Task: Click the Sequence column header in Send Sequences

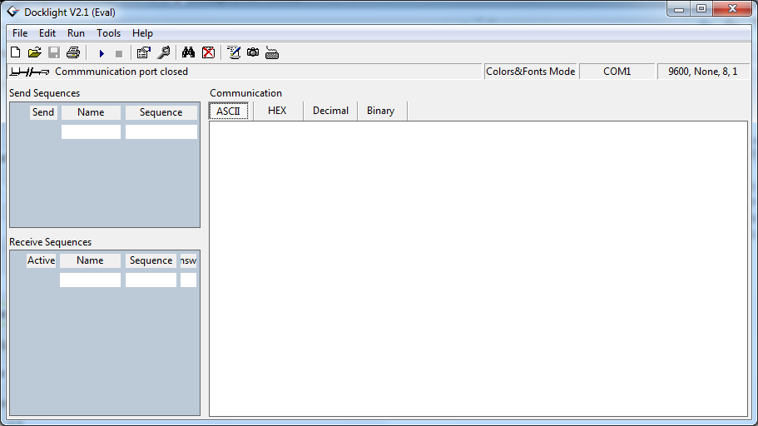Action: 161,112
